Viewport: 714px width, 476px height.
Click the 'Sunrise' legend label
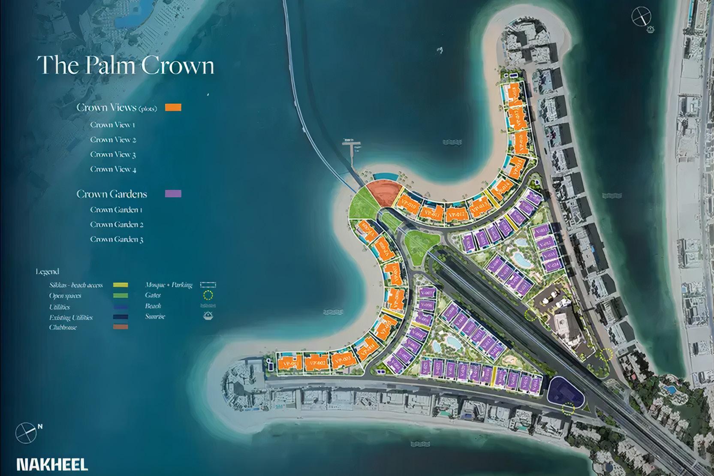[x=155, y=317]
